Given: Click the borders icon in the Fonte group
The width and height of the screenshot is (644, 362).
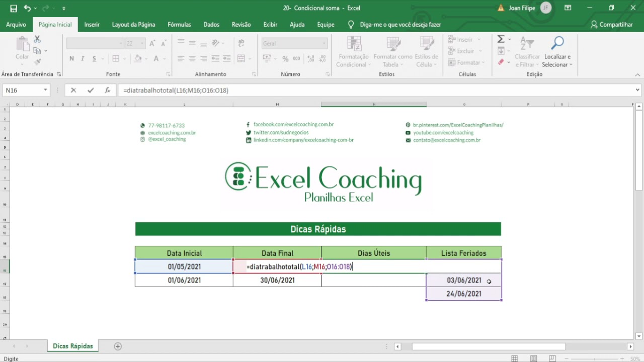Looking at the screenshot, I should (116, 59).
